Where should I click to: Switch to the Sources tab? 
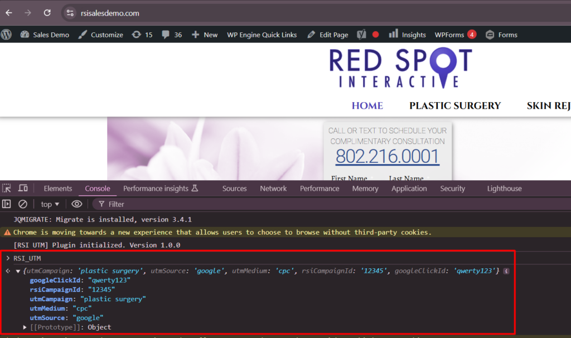pyautogui.click(x=235, y=189)
